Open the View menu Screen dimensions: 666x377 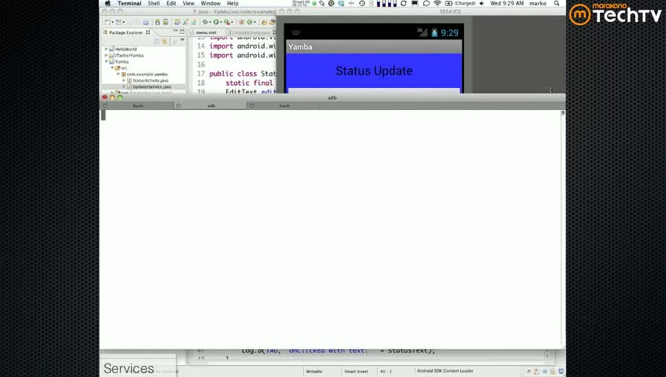(188, 3)
